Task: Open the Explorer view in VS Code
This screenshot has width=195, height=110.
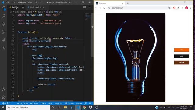Action: (4, 9)
